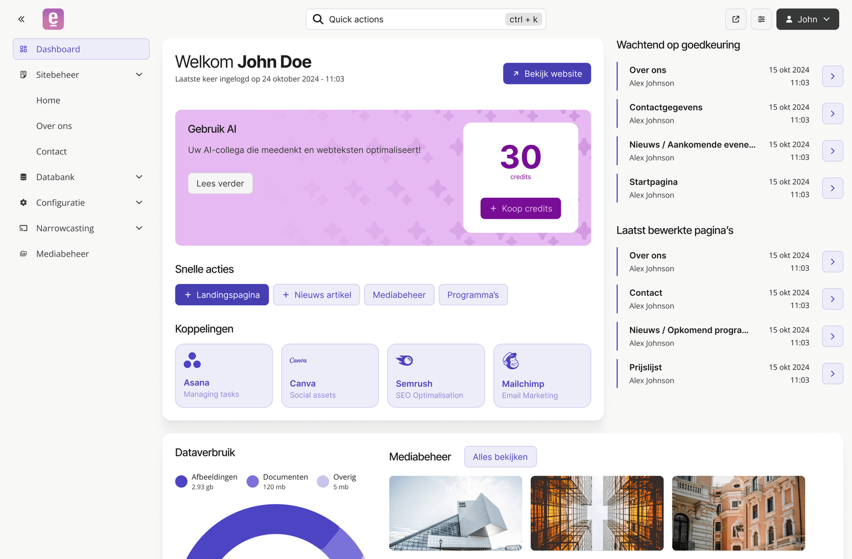Image resolution: width=852 pixels, height=559 pixels.
Task: Open the John user dropdown
Action: pyautogui.click(x=807, y=19)
